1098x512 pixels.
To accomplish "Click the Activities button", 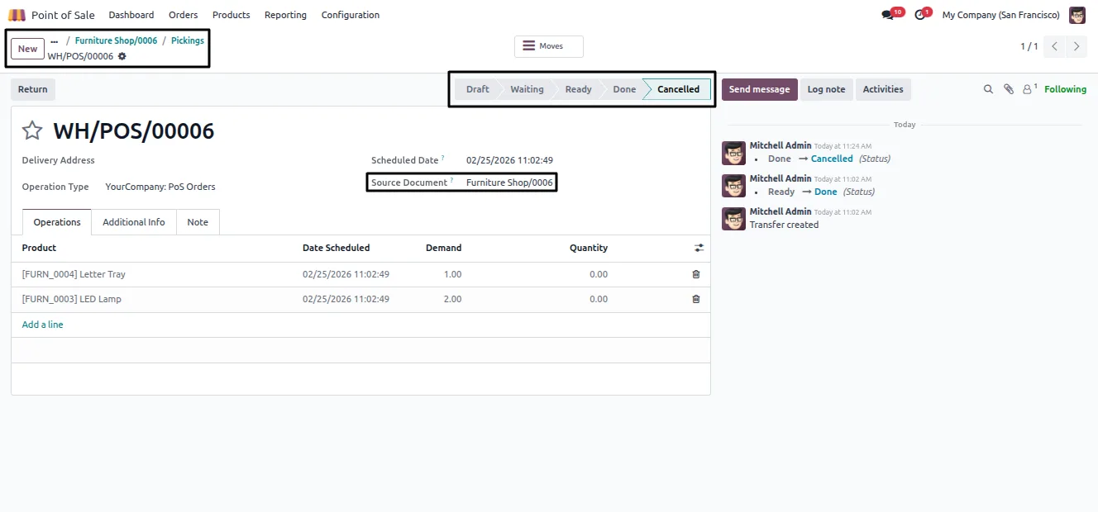I will click(883, 89).
